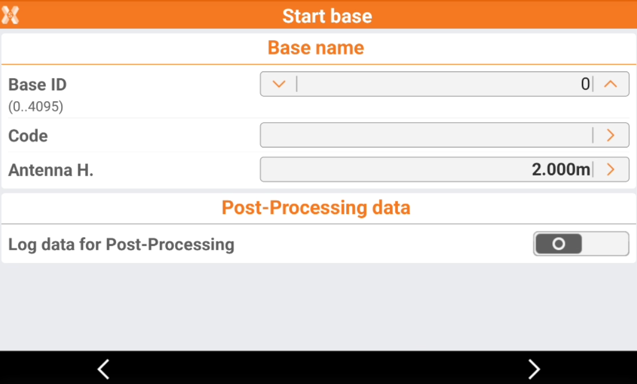Open Antenna H. options arrow
The image size is (637, 384).
pos(611,169)
